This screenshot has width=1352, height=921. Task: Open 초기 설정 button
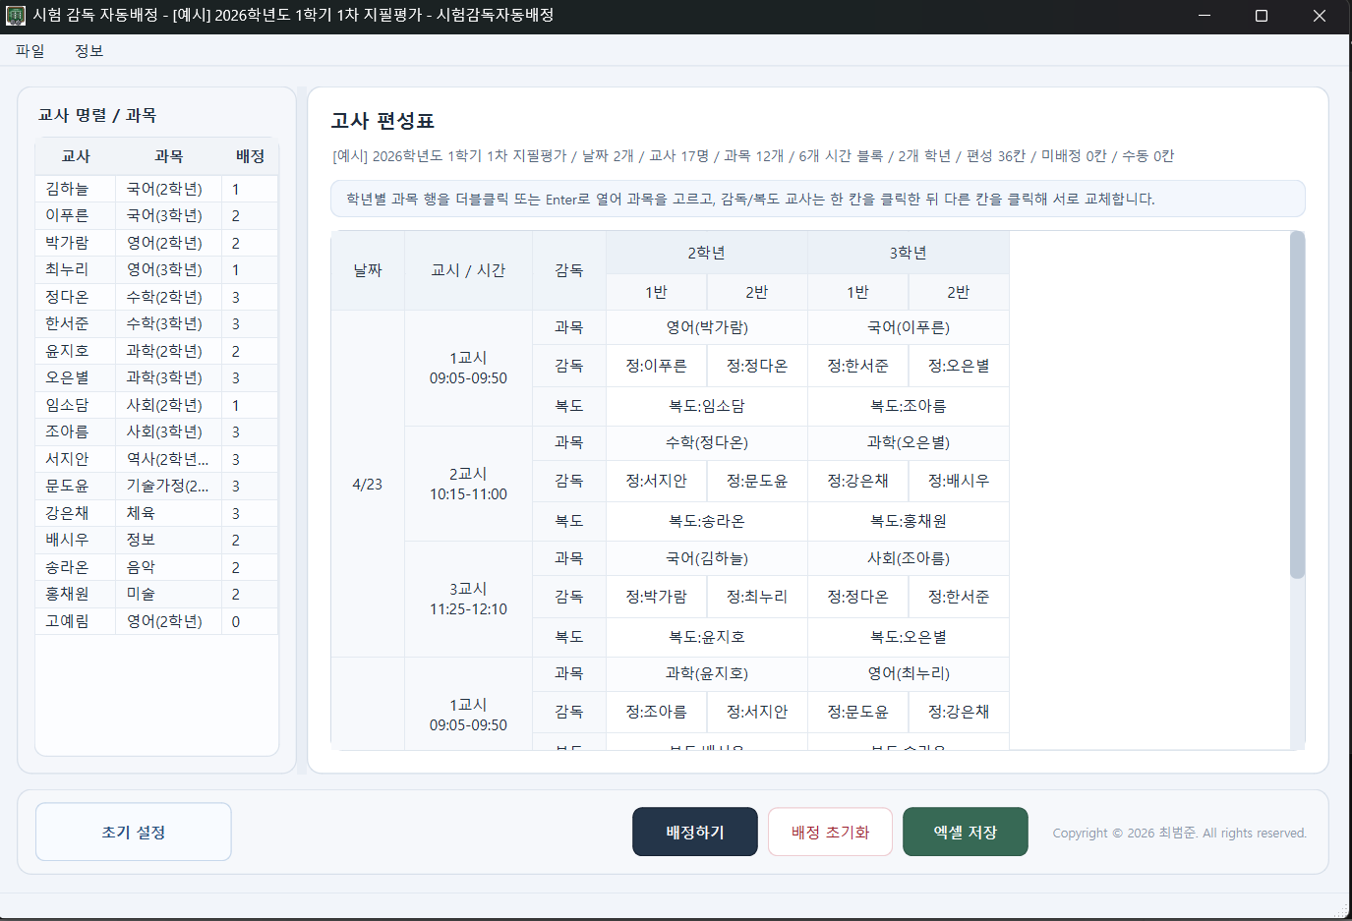134,832
